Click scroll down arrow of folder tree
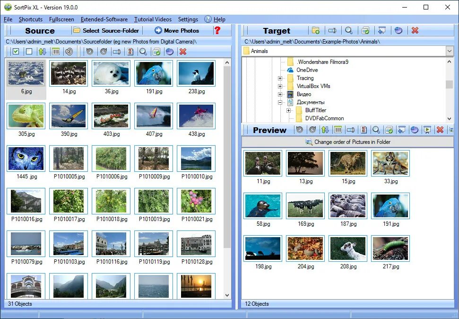 [450, 119]
